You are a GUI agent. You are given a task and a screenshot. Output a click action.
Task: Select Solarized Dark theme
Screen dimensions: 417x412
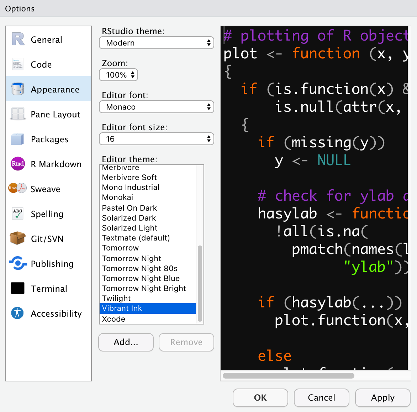pyautogui.click(x=148, y=218)
